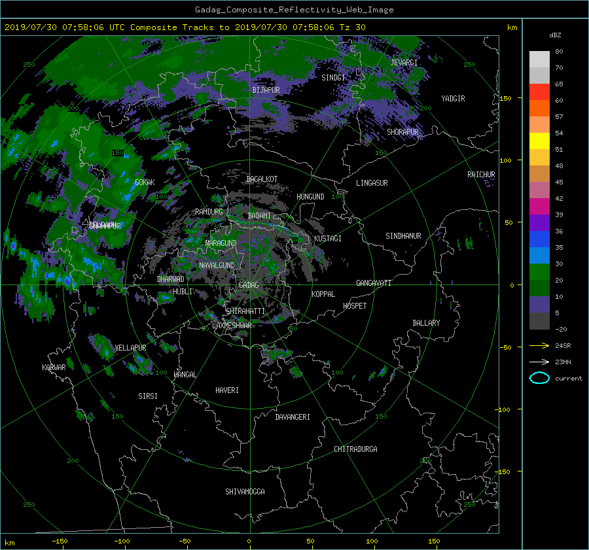This screenshot has height=550, width=589.
Task: Click the cyan 'current' ellipse legend icon
Action: click(x=539, y=378)
